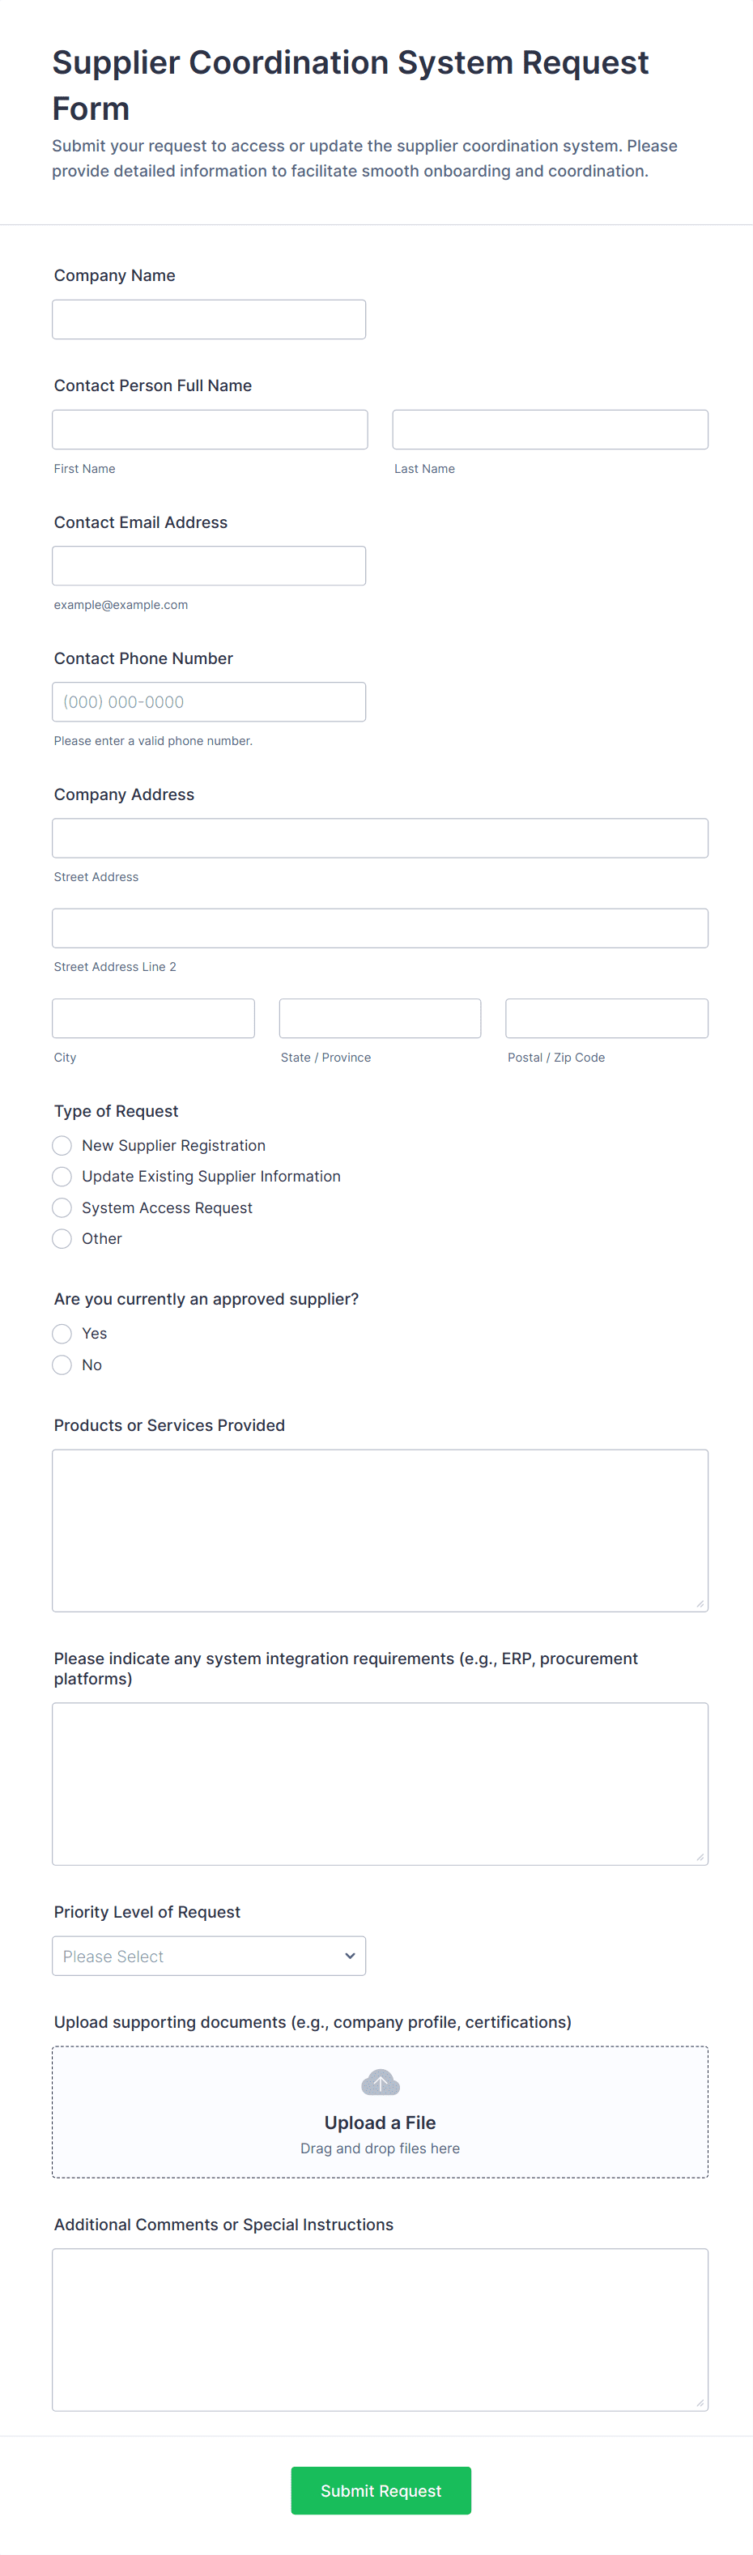Choose Update Existing Supplier Information option
The width and height of the screenshot is (753, 2555).
pos(62,1177)
